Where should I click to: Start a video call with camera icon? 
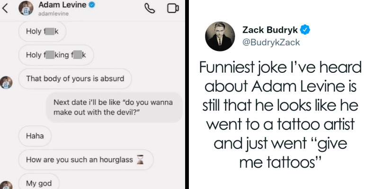(x=173, y=9)
